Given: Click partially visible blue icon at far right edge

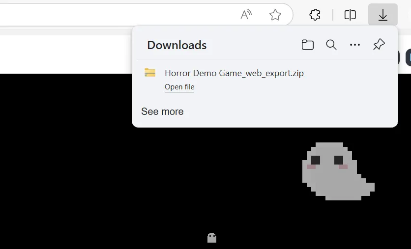Looking at the screenshot, I should 408,58.
